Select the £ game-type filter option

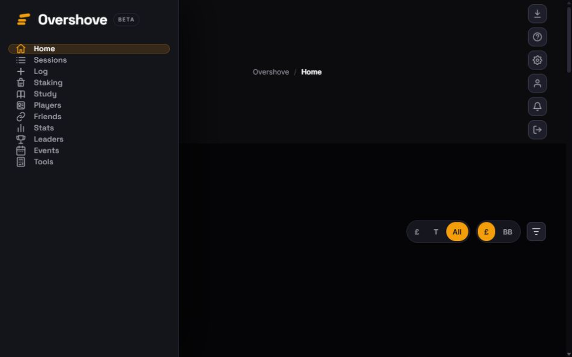[417, 232]
